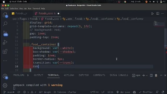Open the Selection menu

(14, 9)
